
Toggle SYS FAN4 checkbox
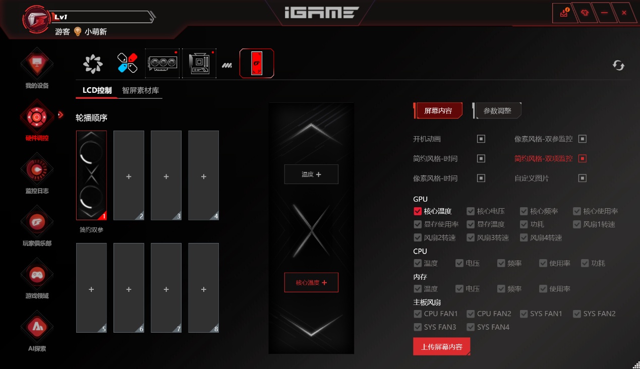coord(471,327)
